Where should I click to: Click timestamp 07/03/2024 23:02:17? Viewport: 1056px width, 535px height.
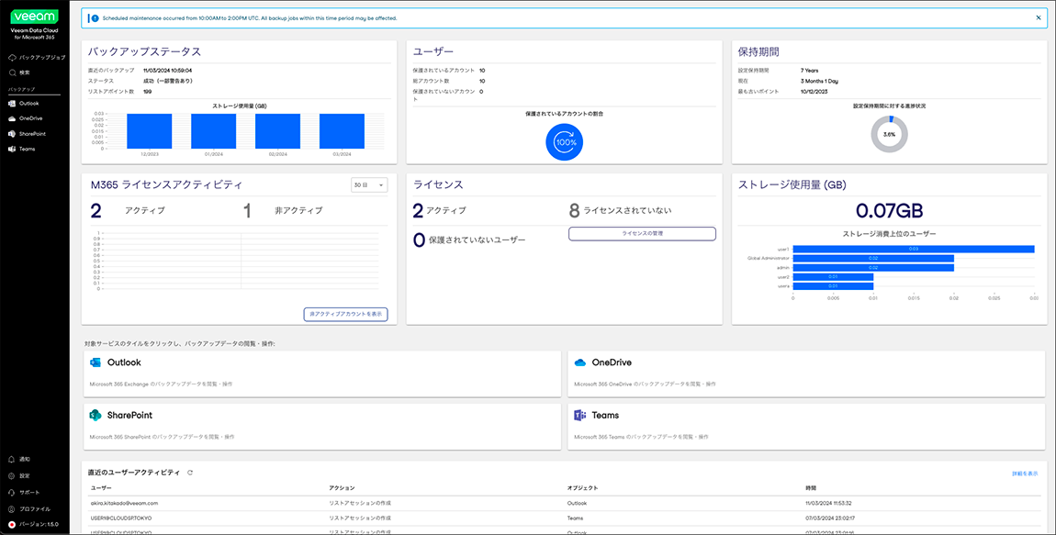(x=829, y=518)
